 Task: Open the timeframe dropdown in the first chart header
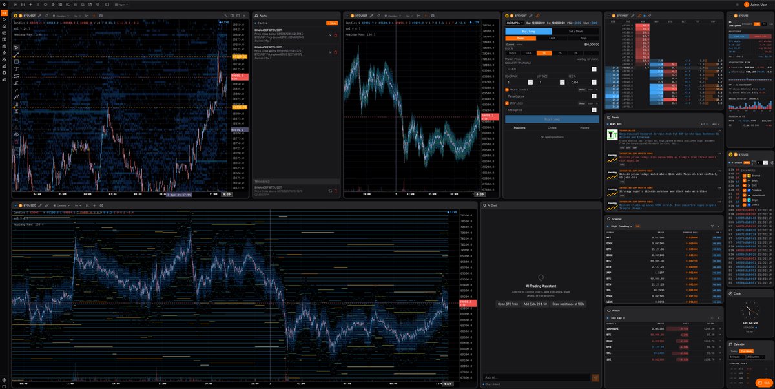pyautogui.click(x=77, y=16)
